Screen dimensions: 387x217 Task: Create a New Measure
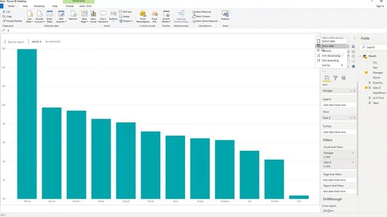click(201, 12)
